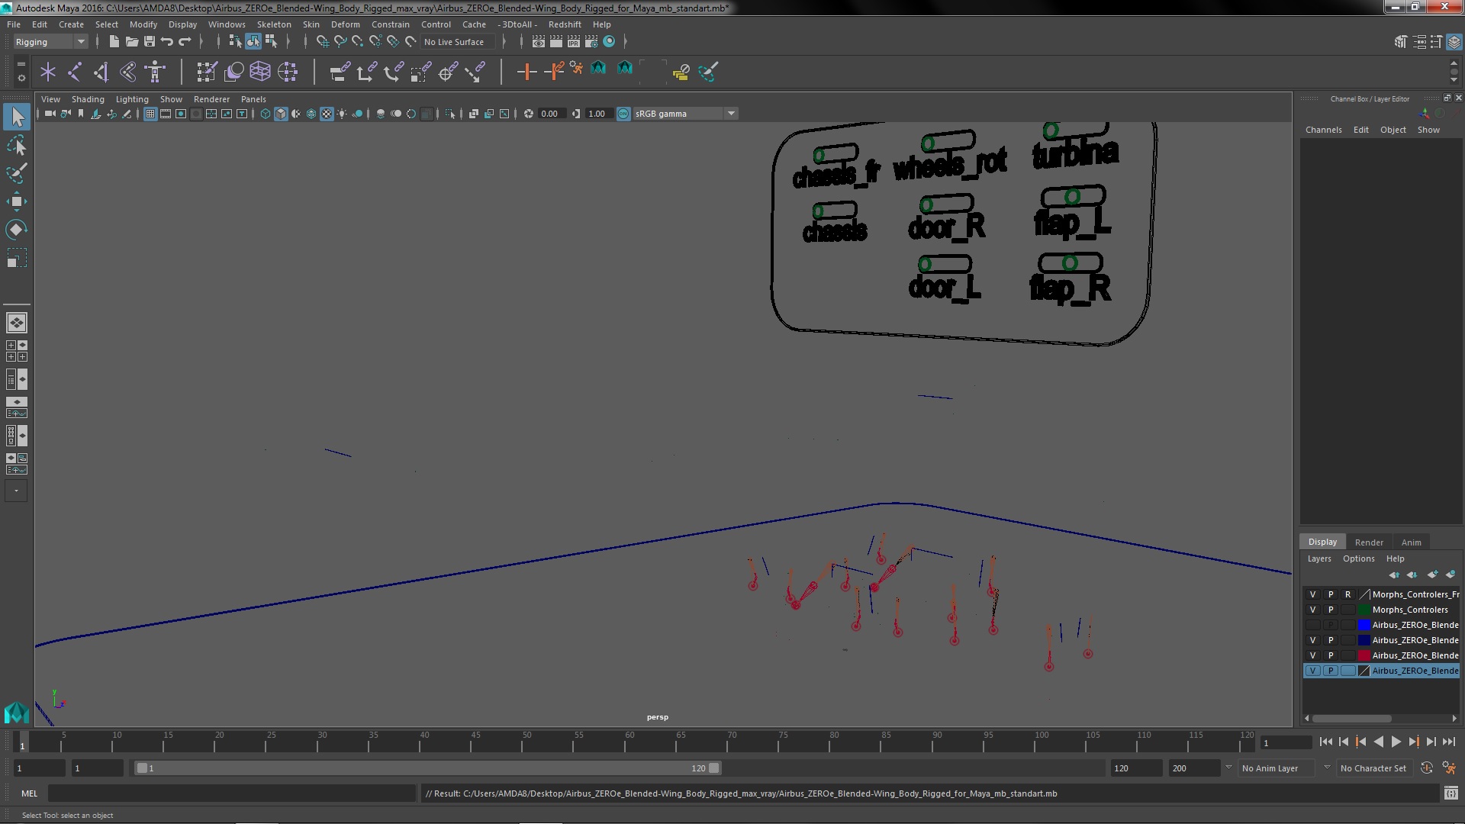
Task: Toggle visibility V of red Airbus layer
Action: 1312,655
